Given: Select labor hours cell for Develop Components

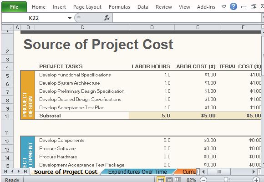Looking at the screenshot, I should point(152,141).
